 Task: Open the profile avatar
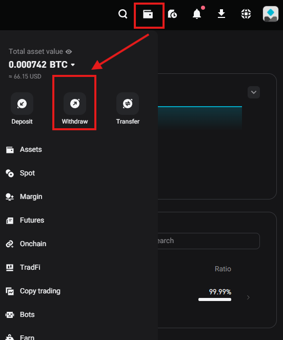coord(271,14)
